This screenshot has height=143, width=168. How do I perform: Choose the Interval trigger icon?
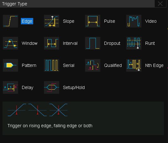point(52,43)
